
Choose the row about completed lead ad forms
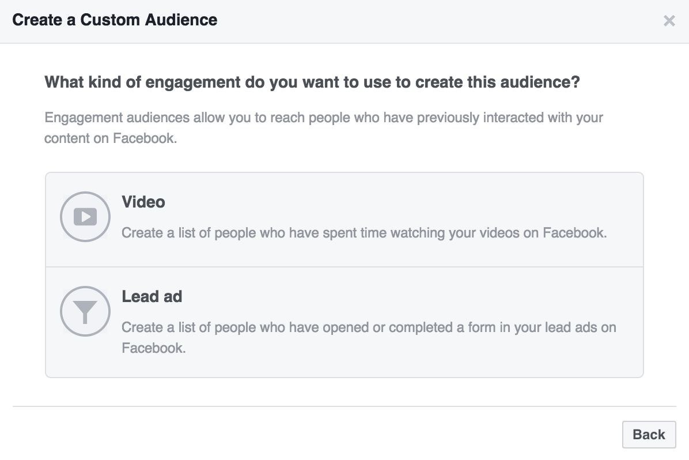[344, 322]
